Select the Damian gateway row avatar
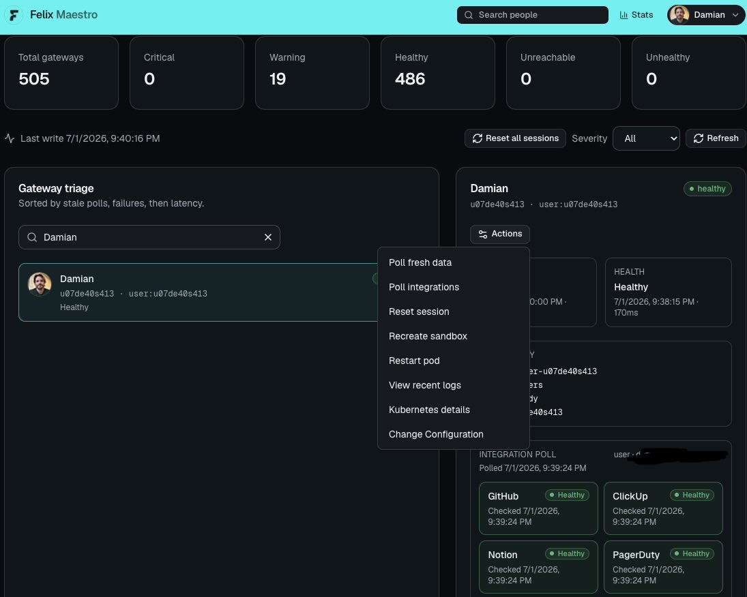The width and height of the screenshot is (747, 597). 40,284
